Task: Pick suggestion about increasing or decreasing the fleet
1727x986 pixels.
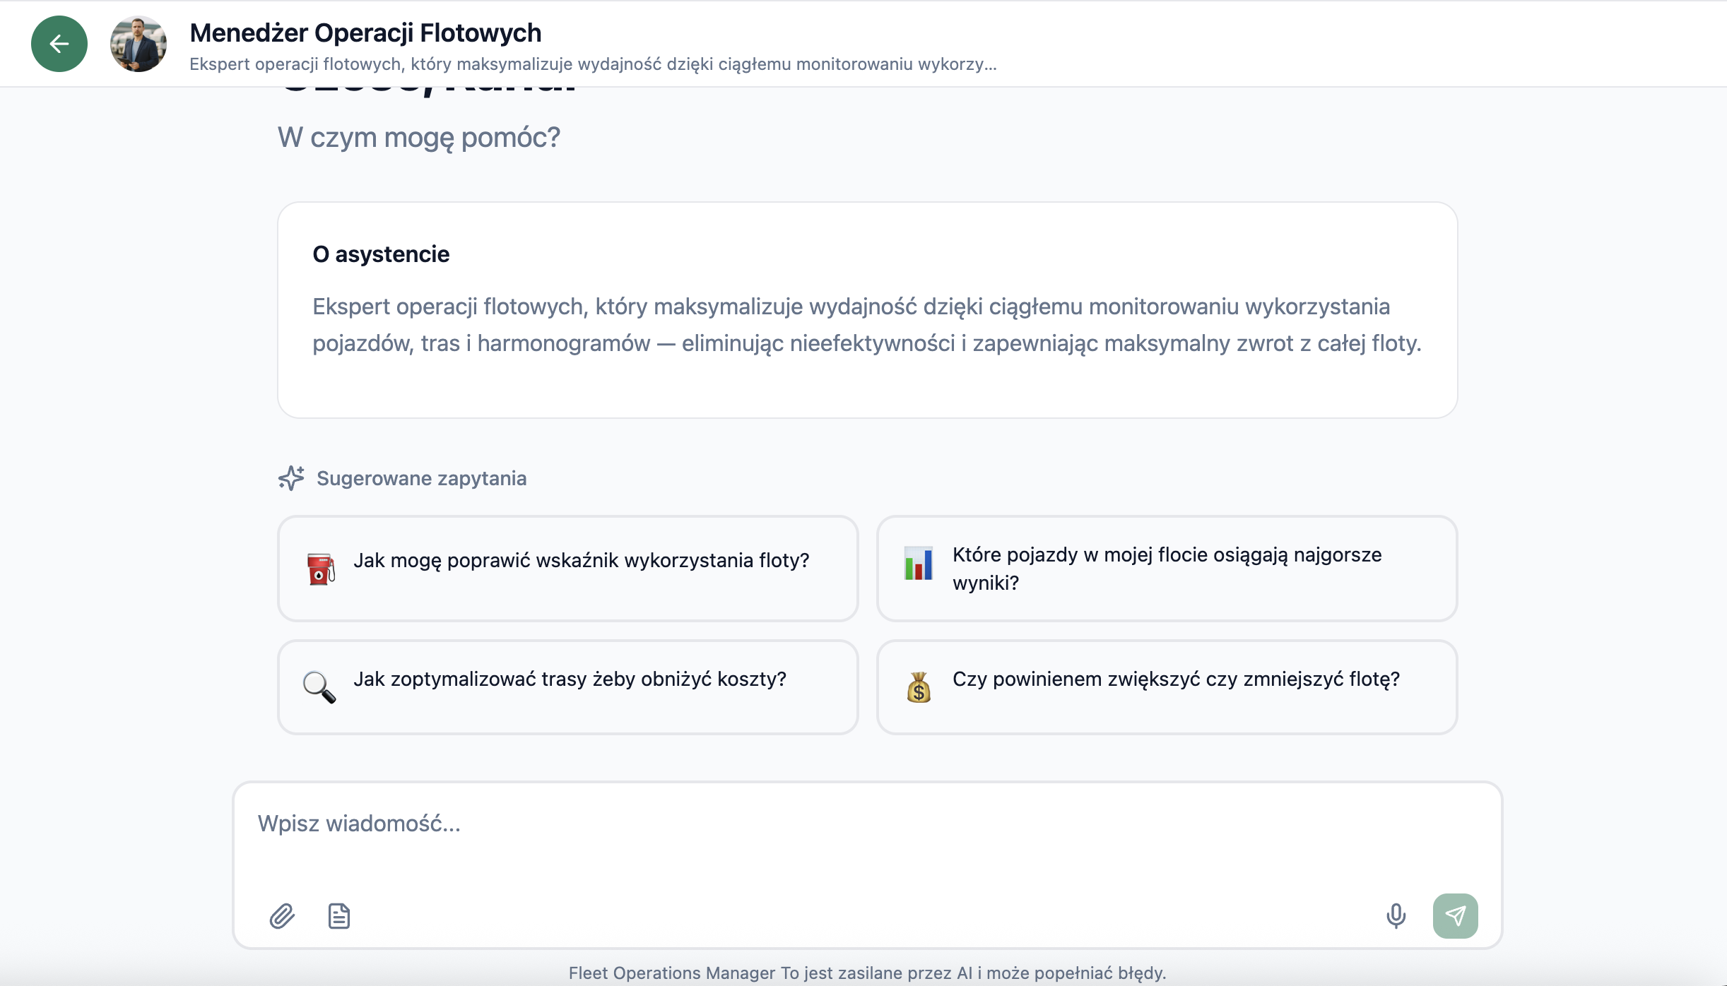Action: click(1166, 687)
